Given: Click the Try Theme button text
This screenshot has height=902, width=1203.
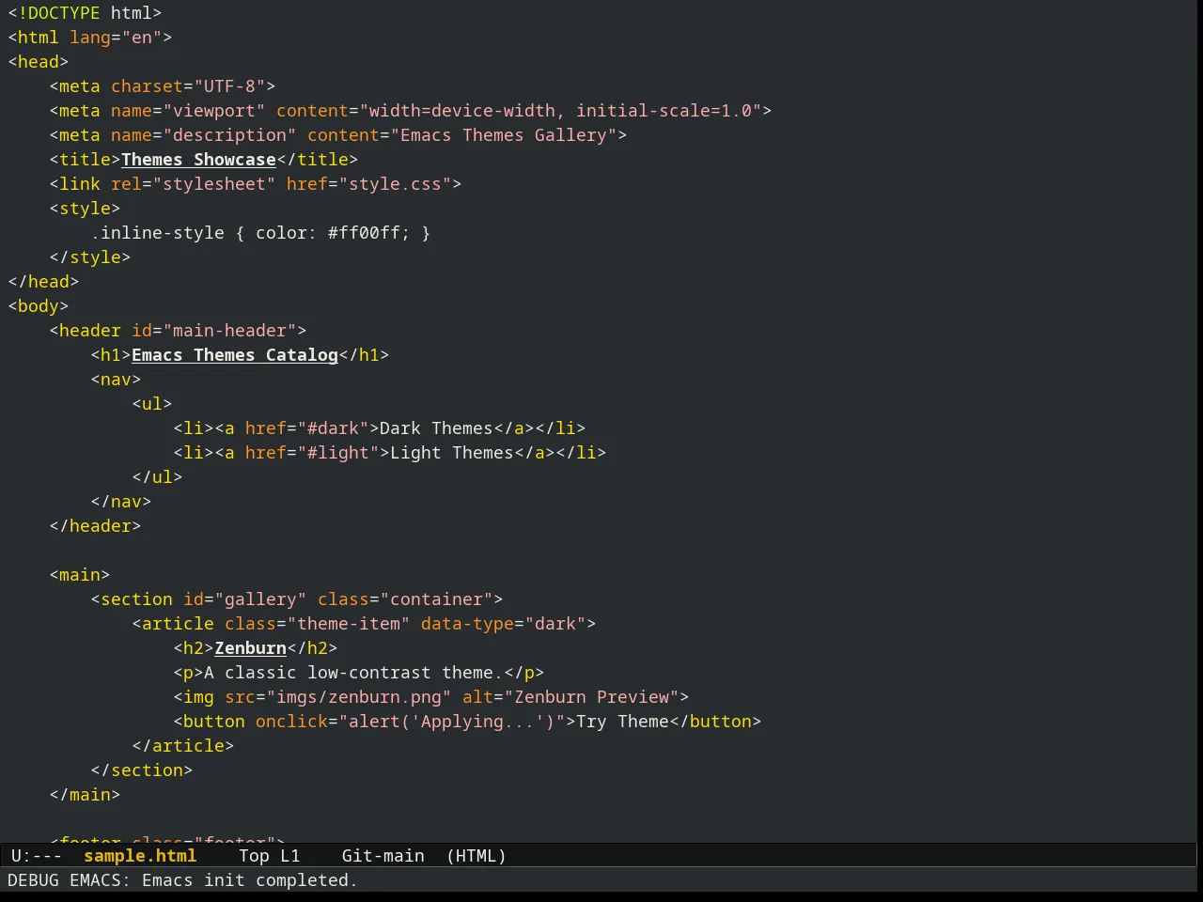Looking at the screenshot, I should point(622,722).
